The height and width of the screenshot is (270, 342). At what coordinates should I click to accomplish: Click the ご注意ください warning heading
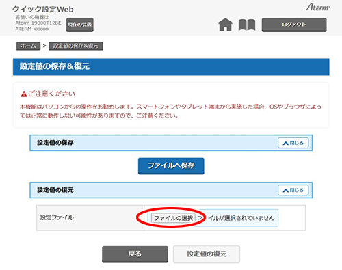[51, 94]
